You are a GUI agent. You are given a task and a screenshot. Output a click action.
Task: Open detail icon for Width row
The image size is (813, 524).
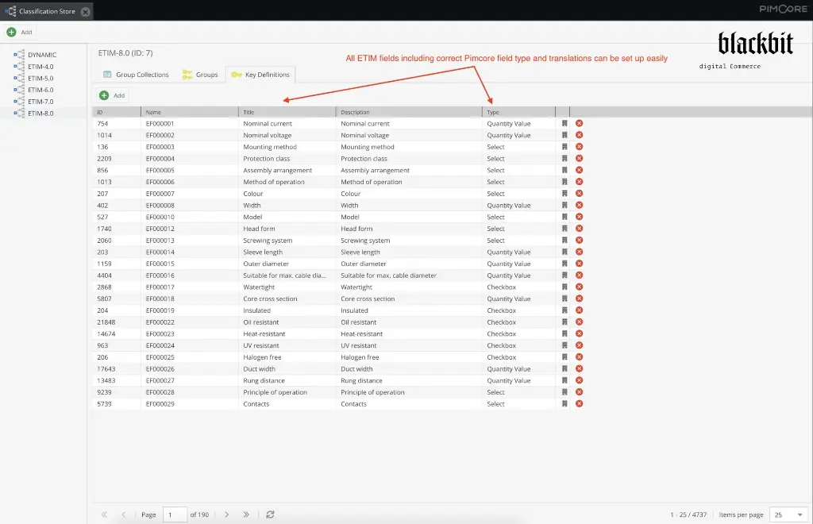tap(564, 206)
